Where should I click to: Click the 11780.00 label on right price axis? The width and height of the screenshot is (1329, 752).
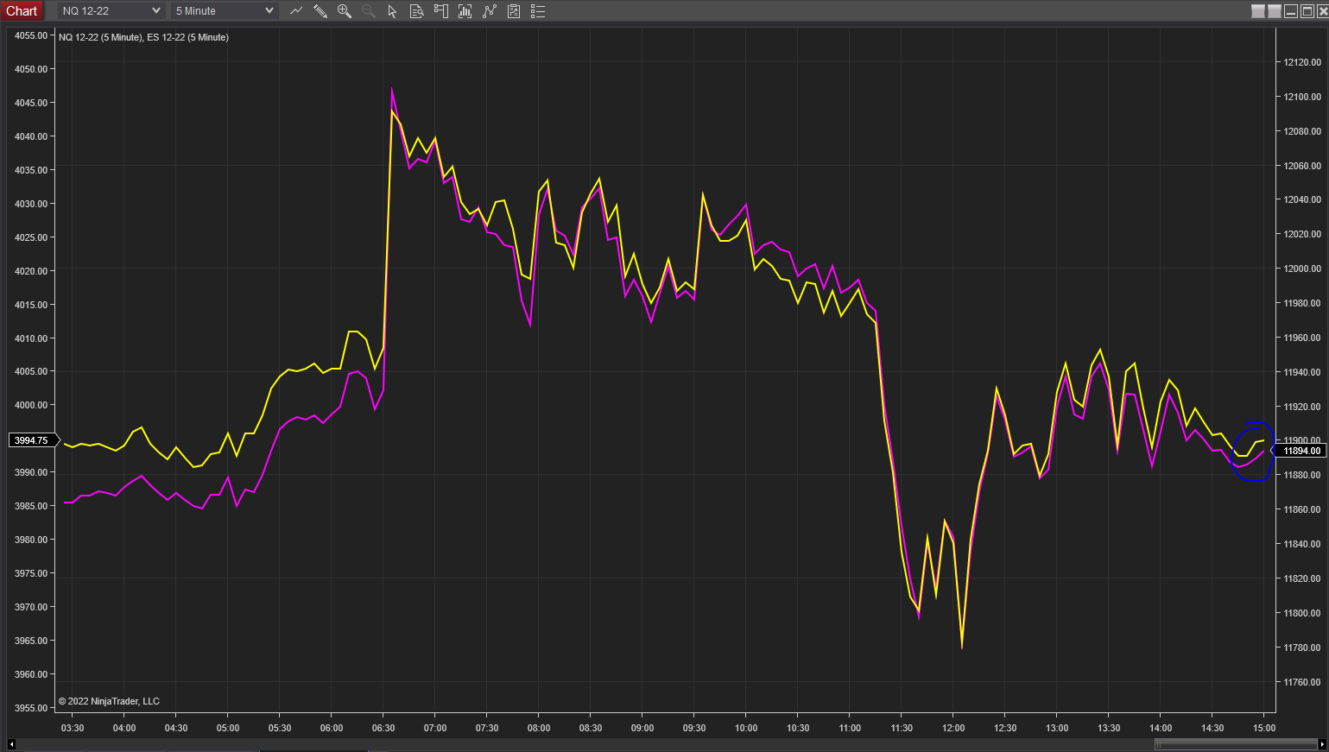click(1302, 648)
